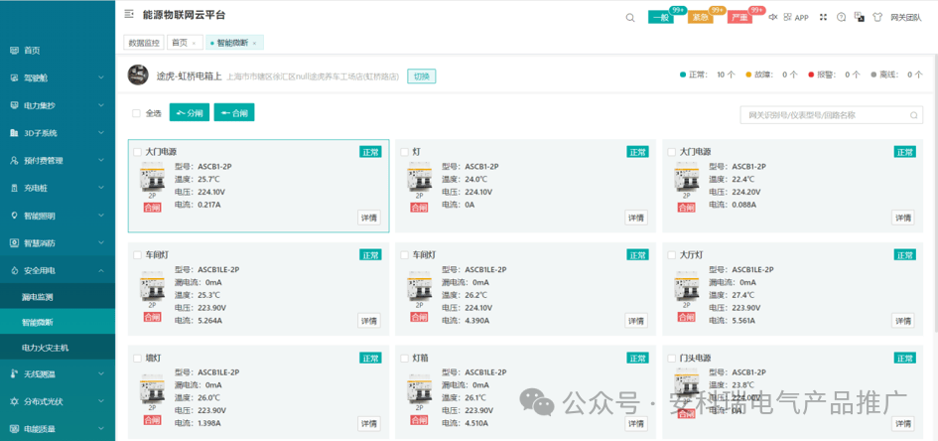The height and width of the screenshot is (441, 938).
Task: Close the 智能微断 tab with its x
Action: pos(254,43)
